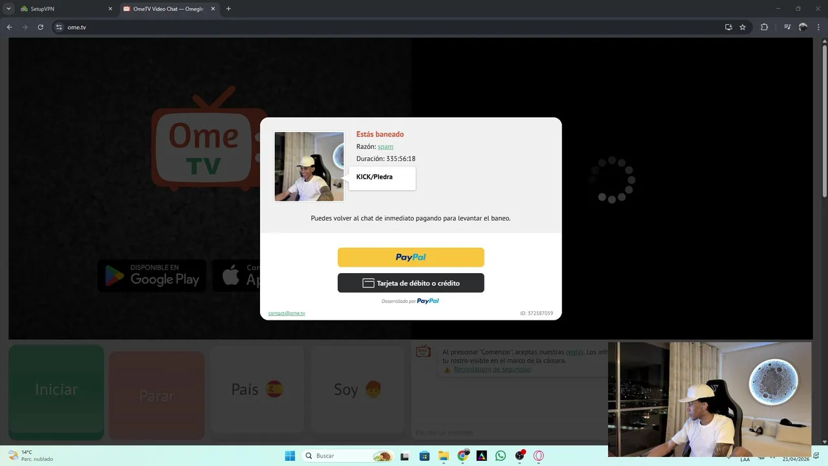Open the Chrome profile avatar
Viewport: 828px width, 466px height.
pos(803,27)
